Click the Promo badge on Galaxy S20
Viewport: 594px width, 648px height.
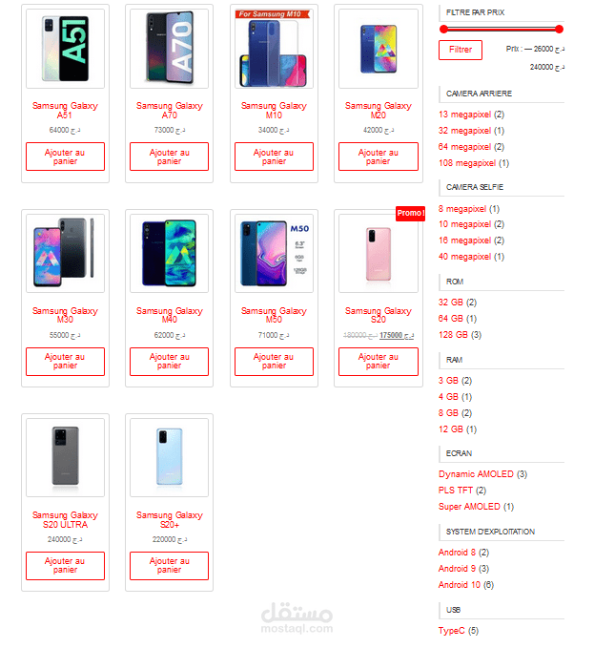click(x=410, y=213)
